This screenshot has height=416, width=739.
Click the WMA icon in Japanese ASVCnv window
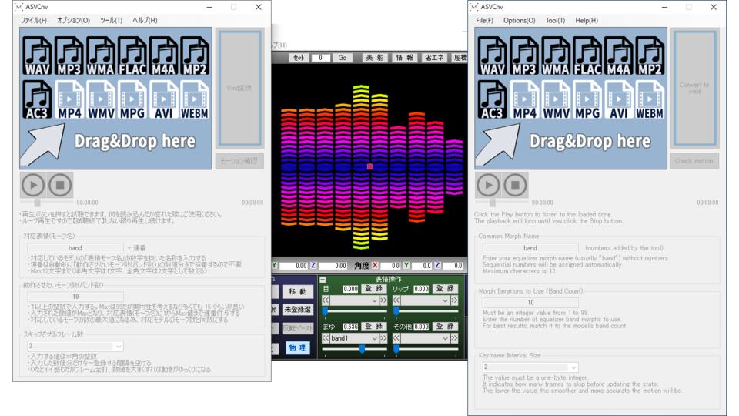100,55
